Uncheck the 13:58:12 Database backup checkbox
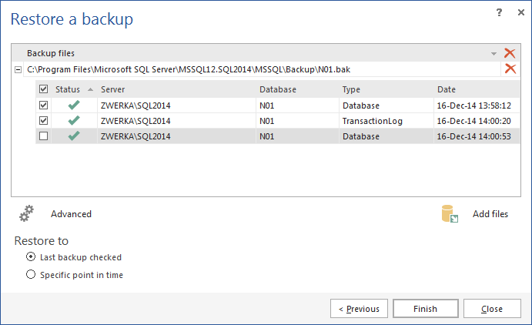 point(44,105)
